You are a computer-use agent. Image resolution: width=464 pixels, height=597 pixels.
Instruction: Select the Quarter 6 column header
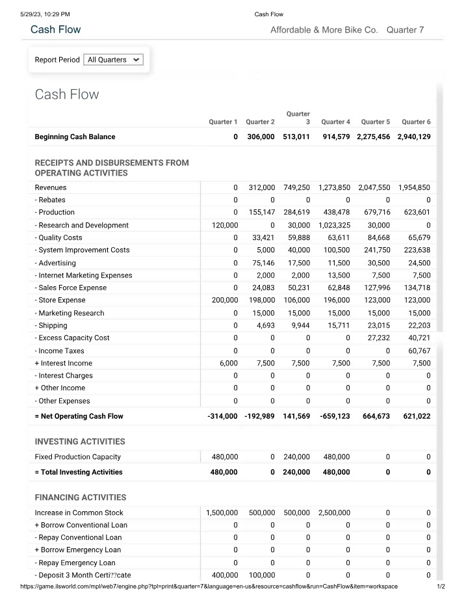[x=416, y=122]
